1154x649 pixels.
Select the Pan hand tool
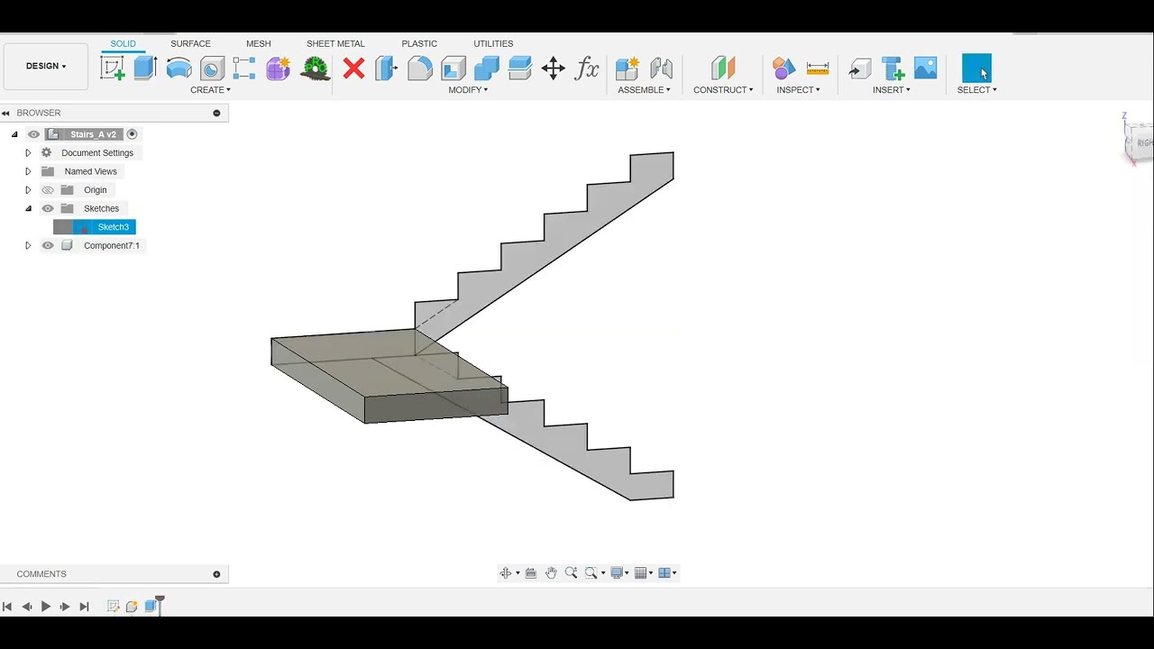point(551,573)
